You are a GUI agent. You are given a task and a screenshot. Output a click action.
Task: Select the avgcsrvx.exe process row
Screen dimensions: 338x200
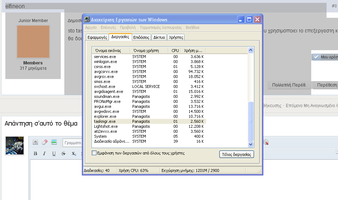(x=149, y=72)
